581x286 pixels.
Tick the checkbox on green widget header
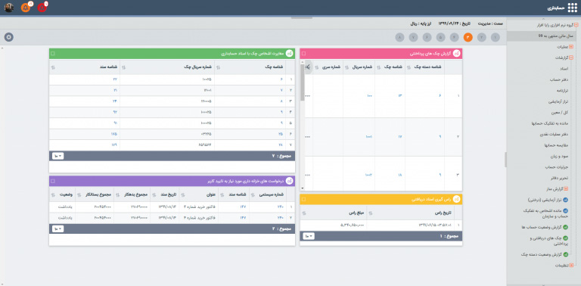(53, 54)
